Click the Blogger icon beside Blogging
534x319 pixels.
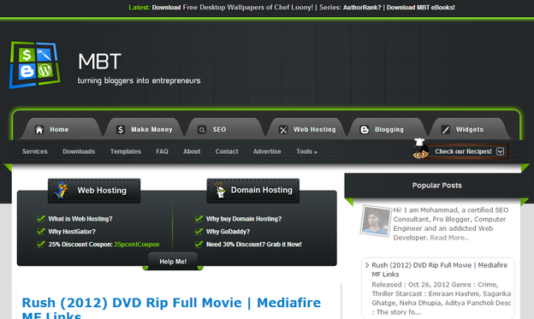click(x=365, y=130)
